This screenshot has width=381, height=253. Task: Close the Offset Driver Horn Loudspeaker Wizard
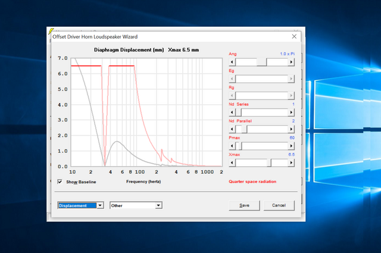[x=294, y=36]
